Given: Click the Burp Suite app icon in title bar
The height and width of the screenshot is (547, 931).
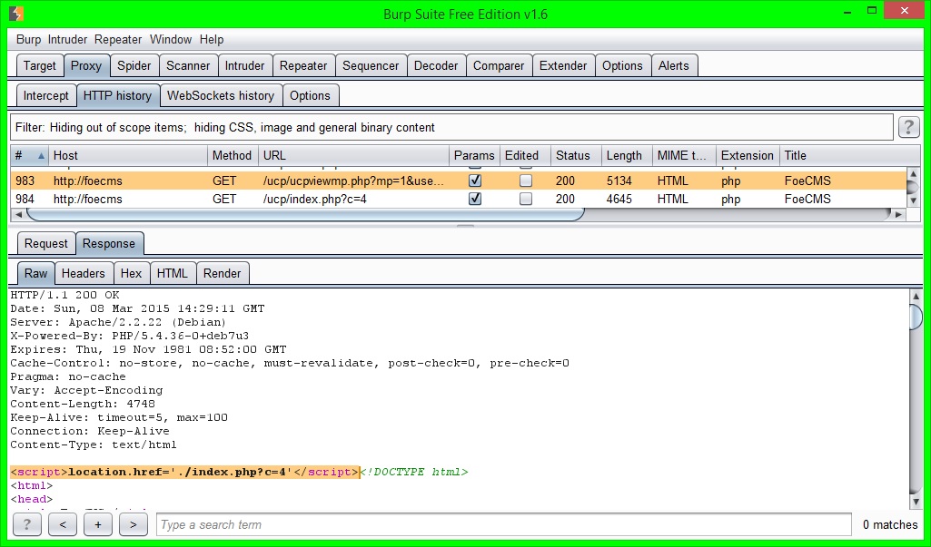Looking at the screenshot, I should [16, 14].
